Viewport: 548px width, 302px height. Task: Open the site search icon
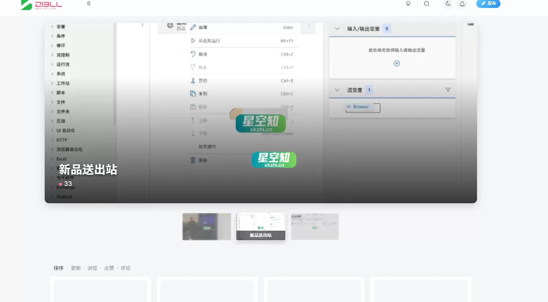pyautogui.click(x=427, y=4)
